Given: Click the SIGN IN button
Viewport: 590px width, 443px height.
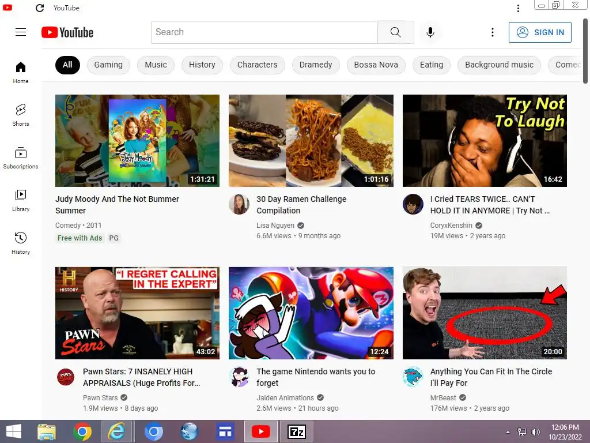Looking at the screenshot, I should [x=540, y=32].
